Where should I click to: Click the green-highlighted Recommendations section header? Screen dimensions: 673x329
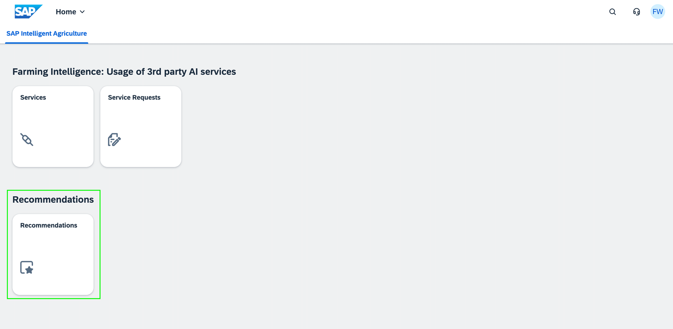click(x=53, y=199)
